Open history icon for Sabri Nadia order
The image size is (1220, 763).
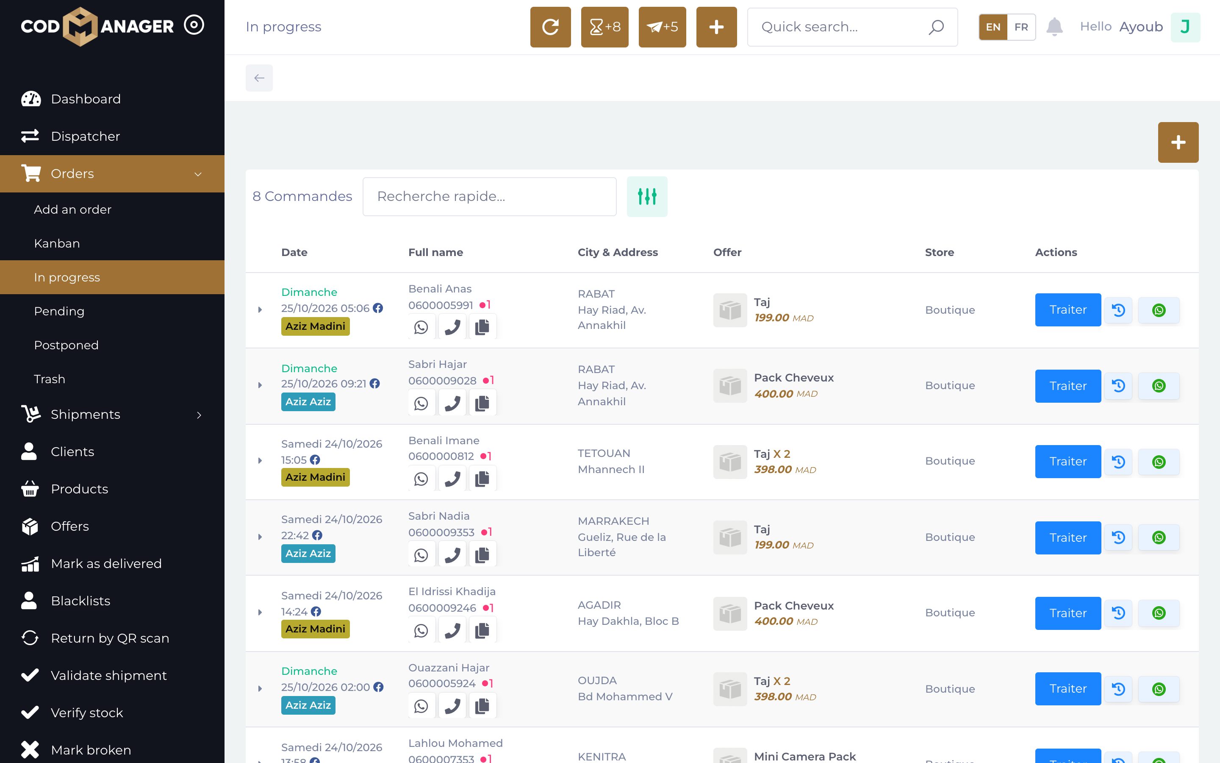(x=1118, y=537)
